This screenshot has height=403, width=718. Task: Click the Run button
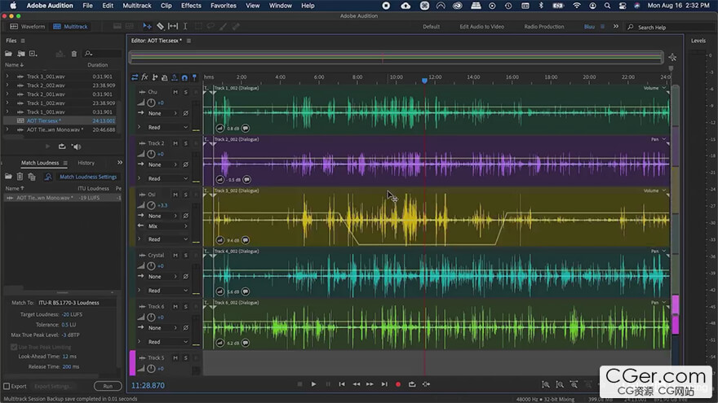click(108, 386)
